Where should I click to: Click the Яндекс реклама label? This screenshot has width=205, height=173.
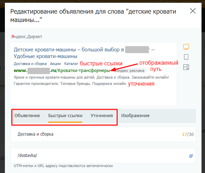coord(130,71)
